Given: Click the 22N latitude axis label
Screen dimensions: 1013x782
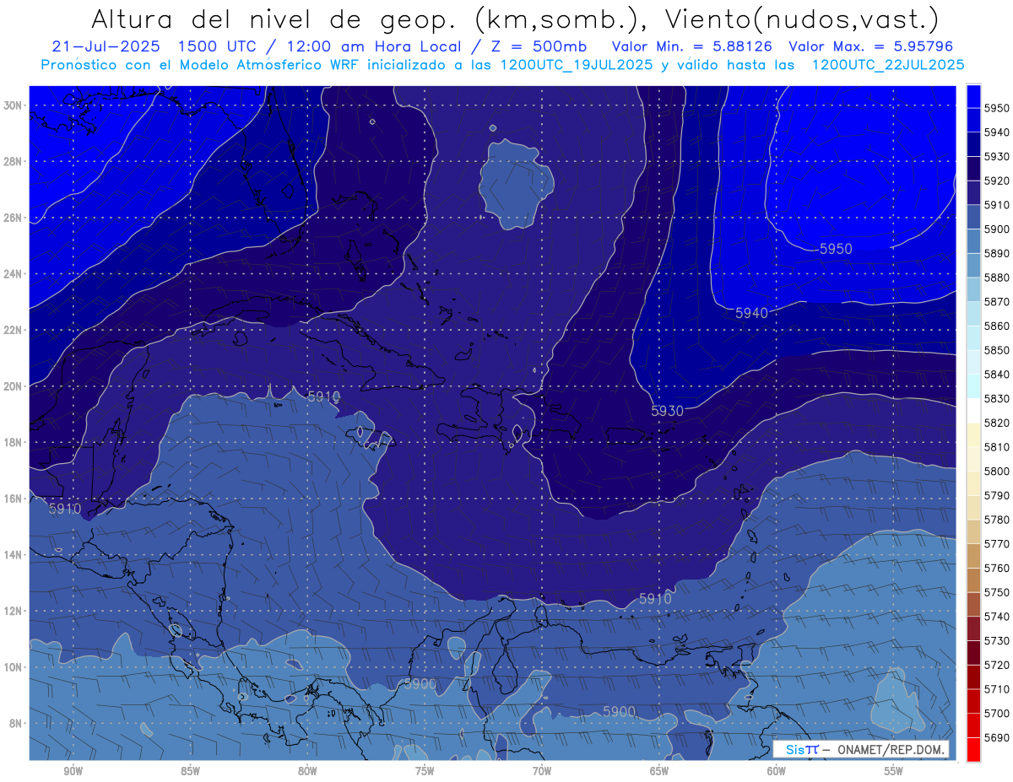Looking at the screenshot, I should pos(13,330).
